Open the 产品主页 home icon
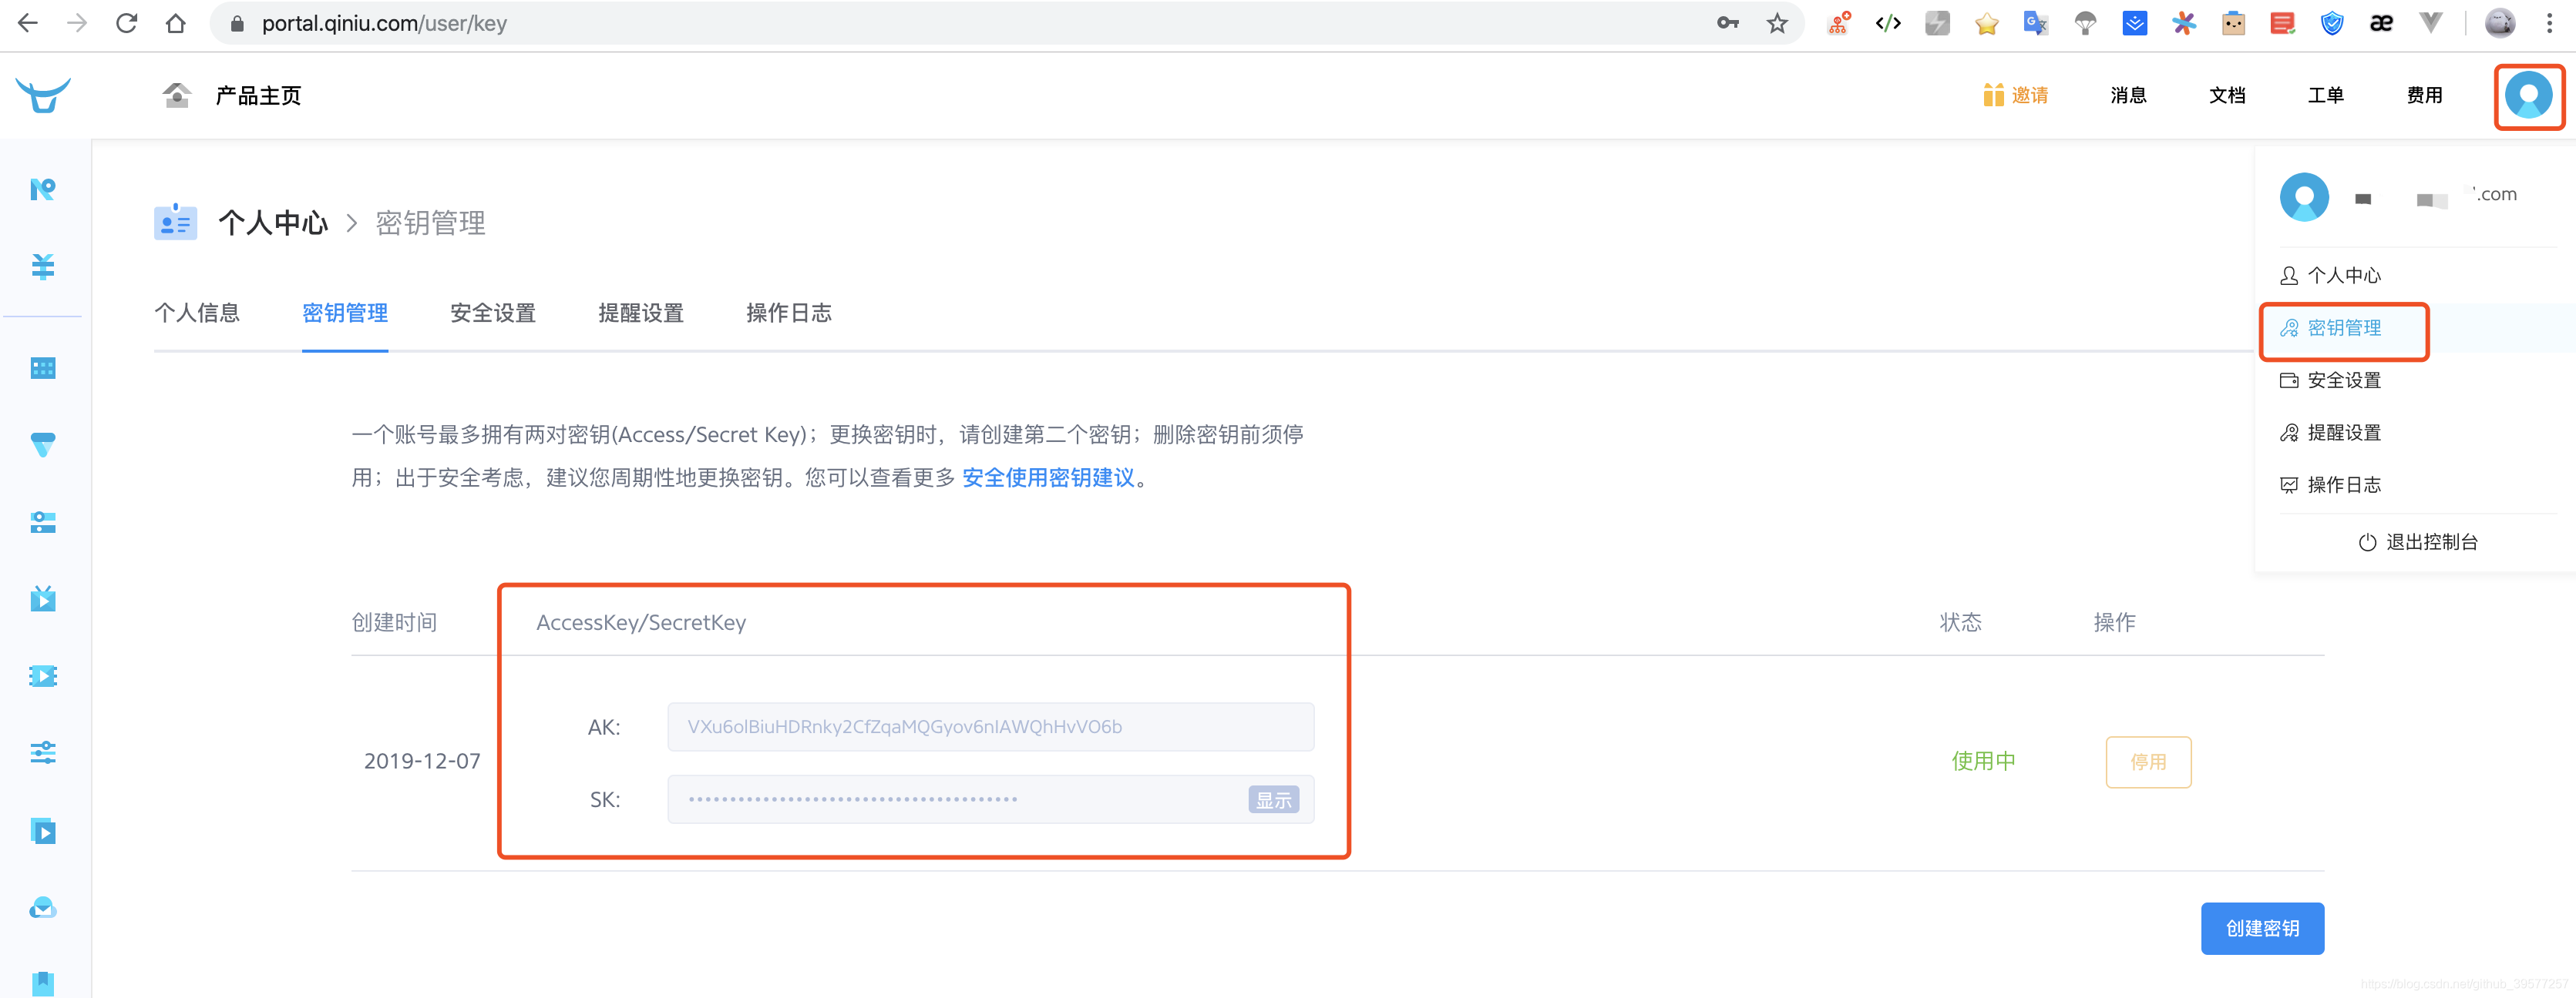The width and height of the screenshot is (2576, 998). (x=177, y=95)
